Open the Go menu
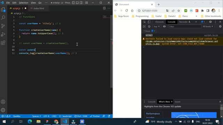223x125 pixels. (40, 3)
